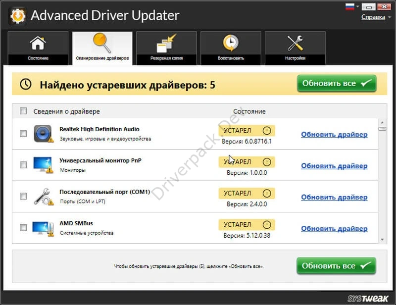396x305 pixels.
Task: Click the house icon in Состояние tab
Action: 38,43
